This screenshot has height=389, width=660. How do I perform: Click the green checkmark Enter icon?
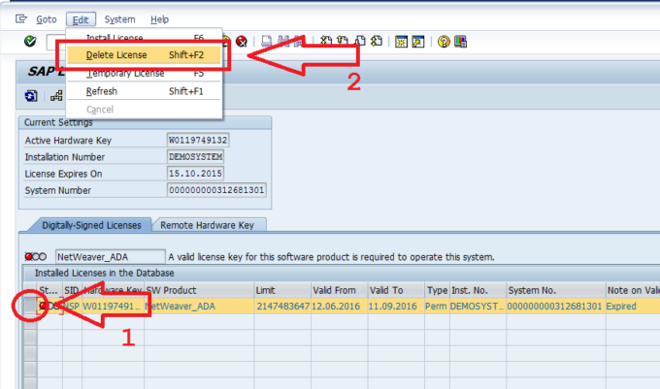coord(30,41)
